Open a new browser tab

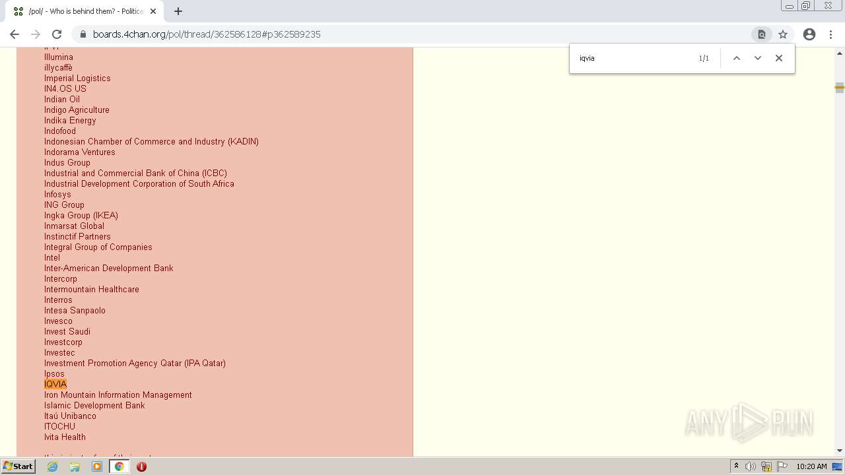[x=178, y=11]
